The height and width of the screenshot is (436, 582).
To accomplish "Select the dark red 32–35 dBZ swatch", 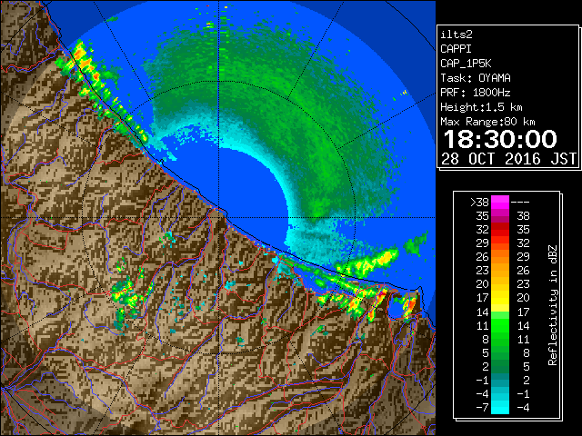I will coord(500,230).
